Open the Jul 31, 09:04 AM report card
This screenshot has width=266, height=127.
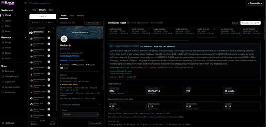pos(119,32)
